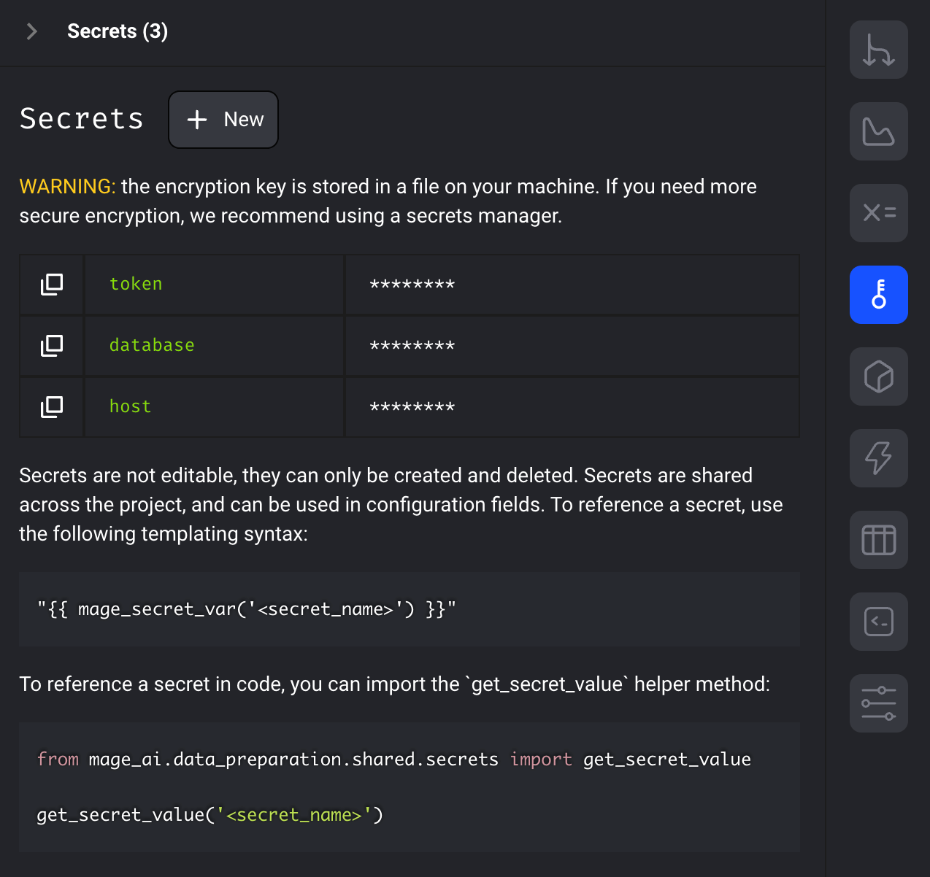Open the tree/dependency graph sidebar icon
The height and width of the screenshot is (877, 930).
(x=878, y=50)
